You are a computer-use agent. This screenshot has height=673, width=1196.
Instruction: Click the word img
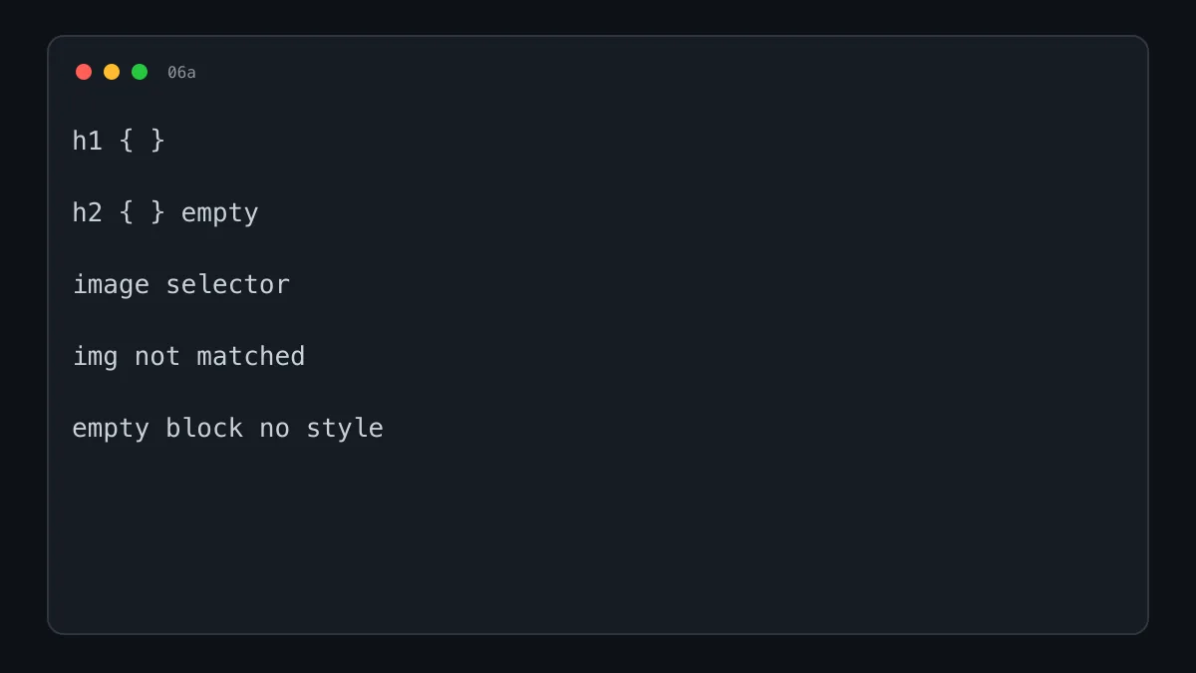click(x=96, y=357)
